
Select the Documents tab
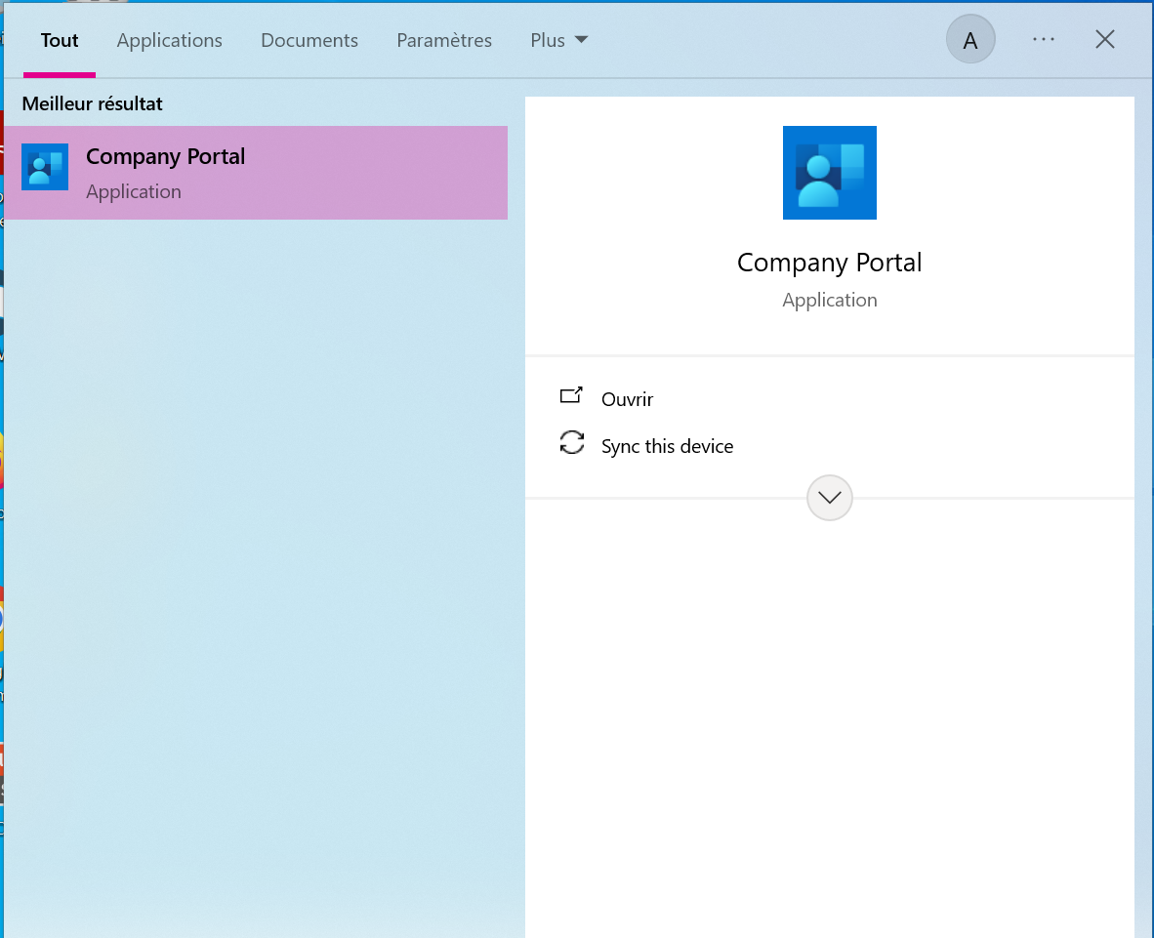click(x=309, y=40)
